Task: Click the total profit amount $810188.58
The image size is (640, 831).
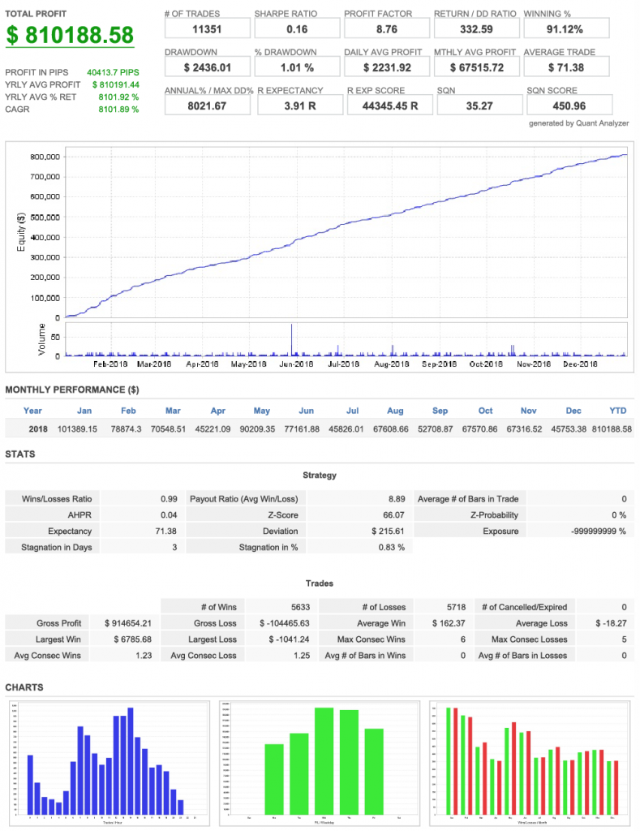Action: pyautogui.click(x=70, y=36)
